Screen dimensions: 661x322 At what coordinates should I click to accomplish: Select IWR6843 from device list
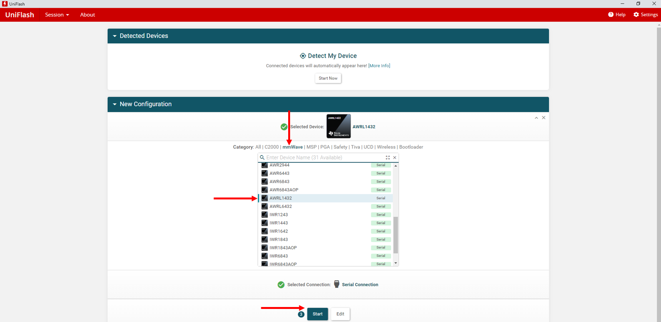point(325,256)
